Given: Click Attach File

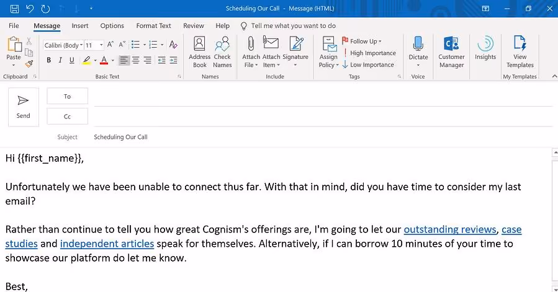Looking at the screenshot, I should (251, 52).
